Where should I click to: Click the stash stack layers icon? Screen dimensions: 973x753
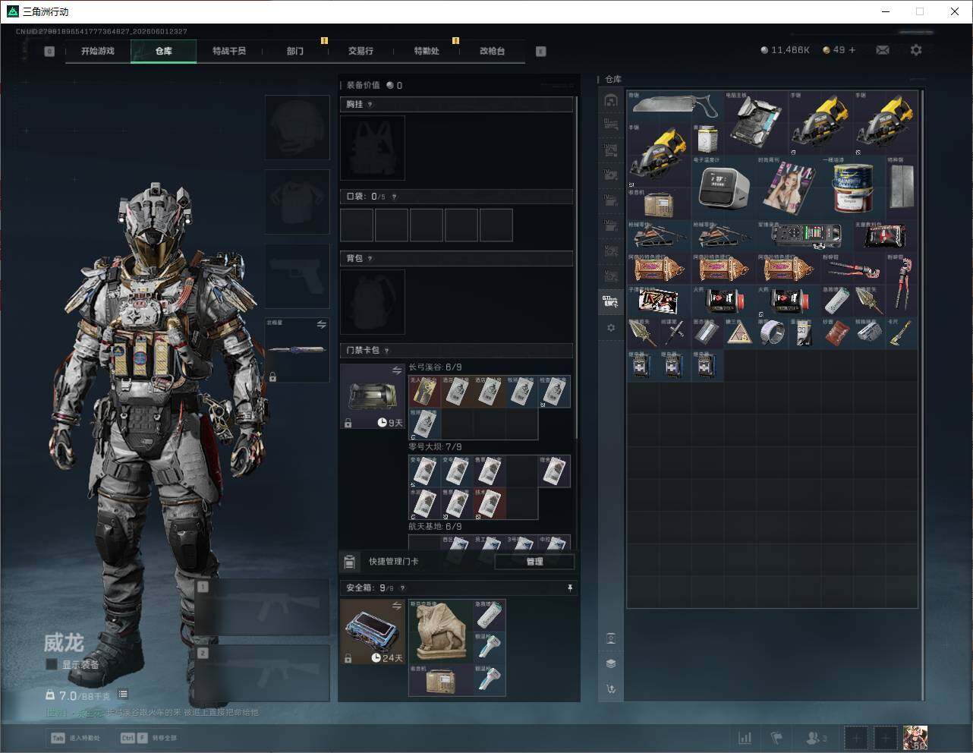(x=611, y=663)
